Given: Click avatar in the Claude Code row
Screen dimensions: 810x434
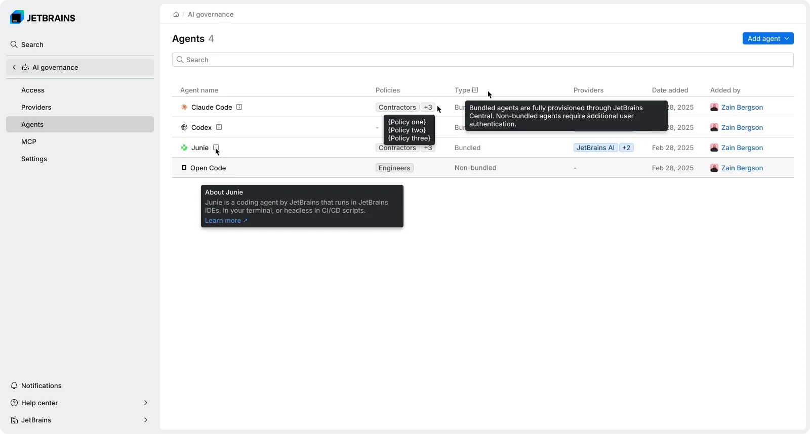Looking at the screenshot, I should point(714,107).
